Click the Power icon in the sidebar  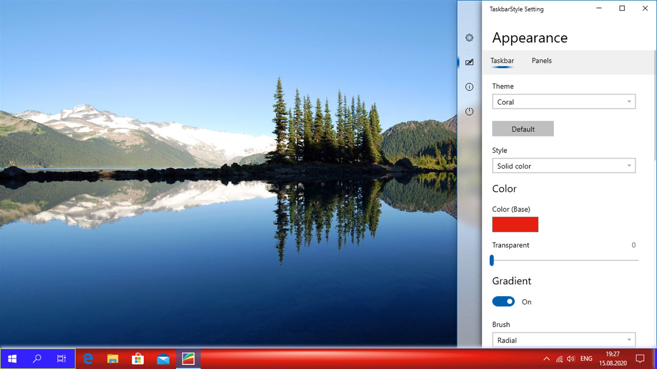tap(469, 111)
